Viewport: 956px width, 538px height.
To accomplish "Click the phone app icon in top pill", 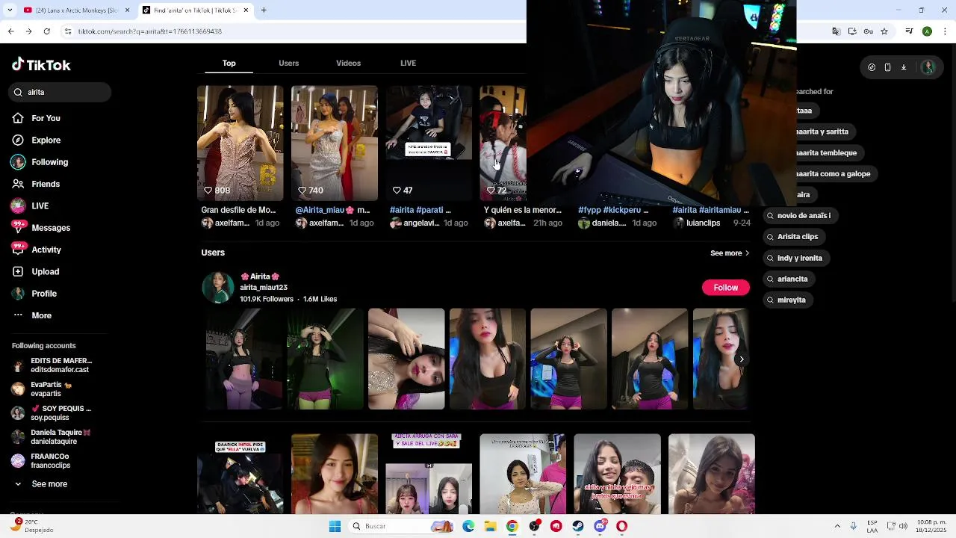I will (x=887, y=67).
